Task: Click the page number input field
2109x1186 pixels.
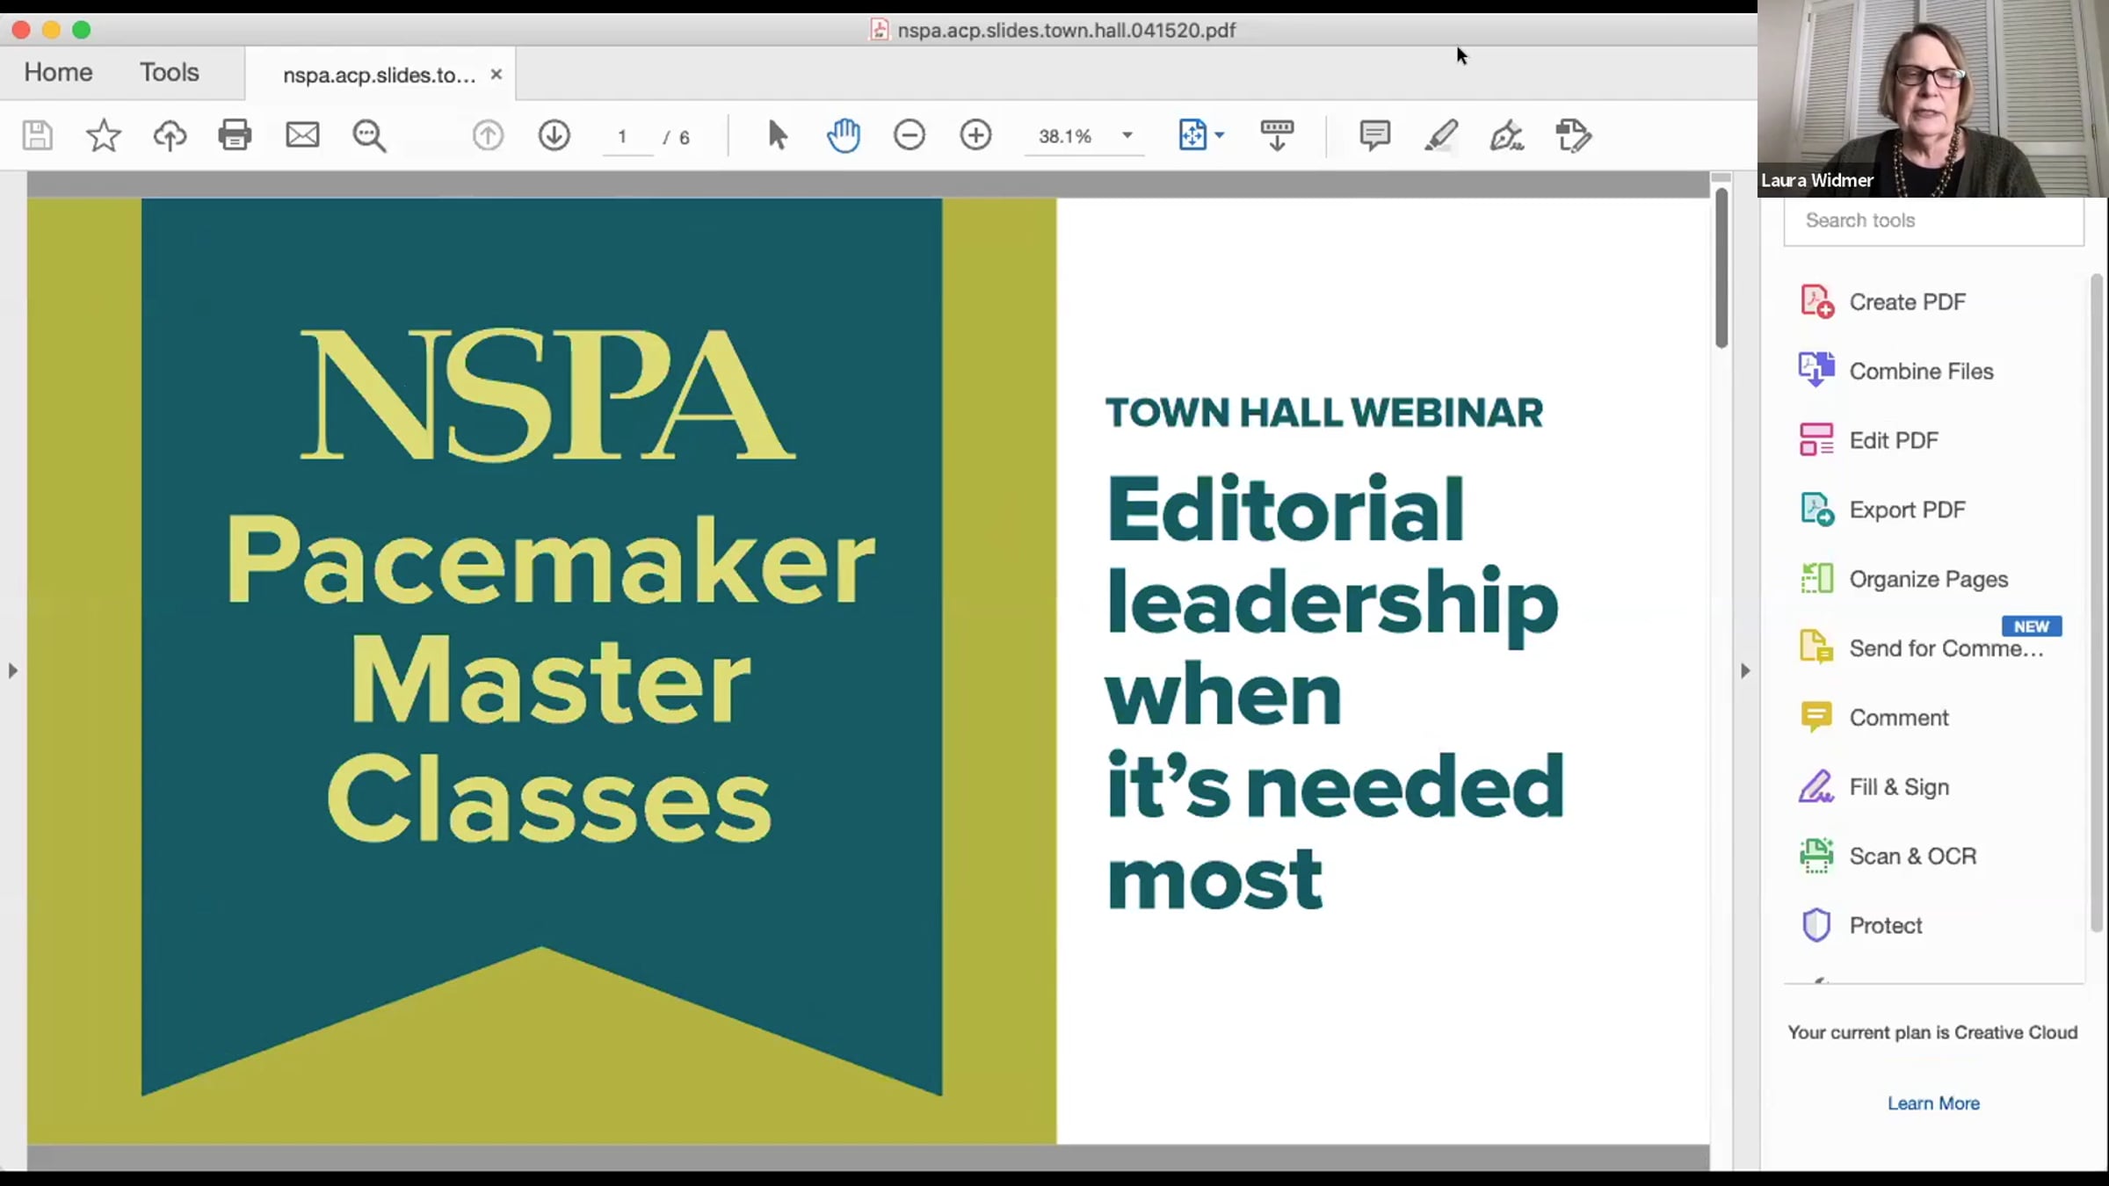Action: click(627, 136)
